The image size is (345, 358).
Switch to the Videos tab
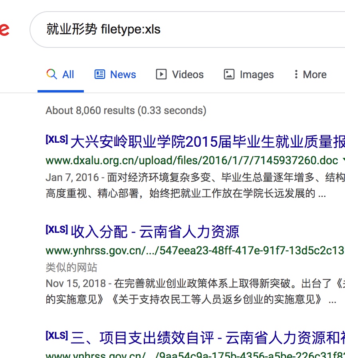188,75
